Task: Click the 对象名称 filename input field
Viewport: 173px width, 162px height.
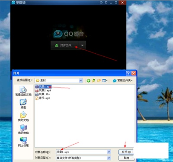Action: [x=81, y=152]
